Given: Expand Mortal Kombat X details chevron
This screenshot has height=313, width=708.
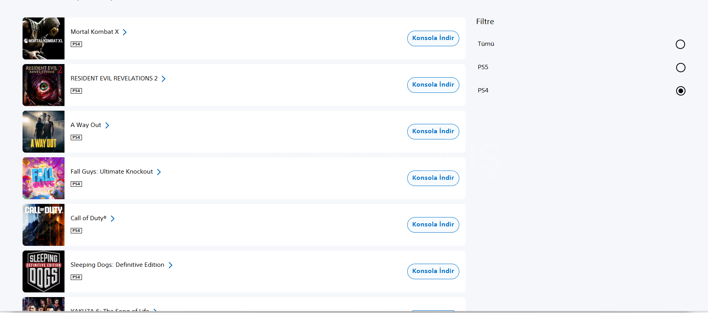Looking at the screenshot, I should click(x=125, y=32).
